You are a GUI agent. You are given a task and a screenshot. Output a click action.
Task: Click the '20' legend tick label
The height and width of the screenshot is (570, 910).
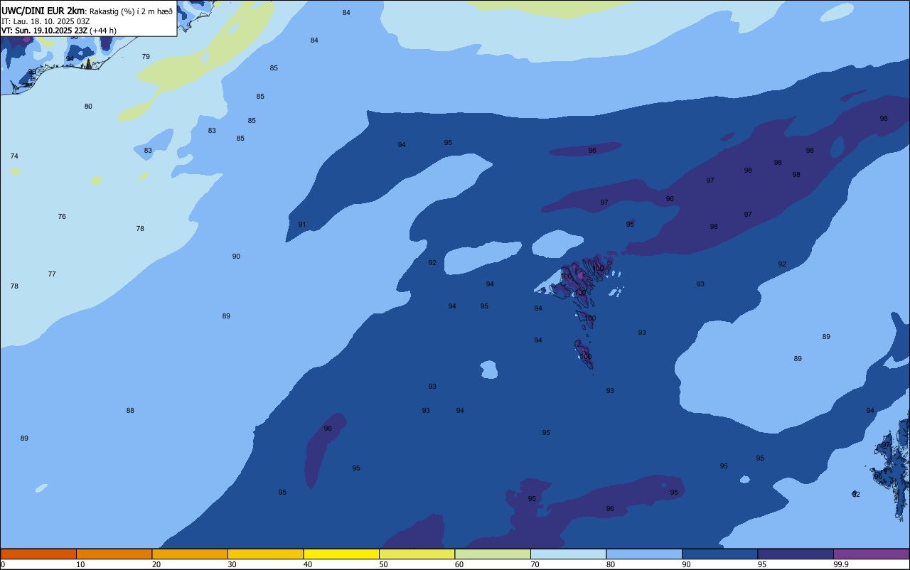click(156, 564)
